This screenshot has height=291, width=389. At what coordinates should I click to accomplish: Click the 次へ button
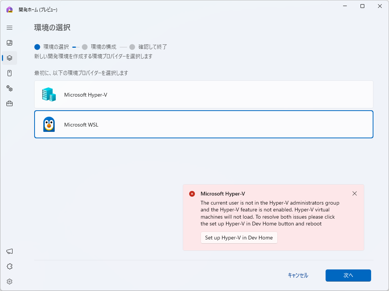tap(348, 275)
